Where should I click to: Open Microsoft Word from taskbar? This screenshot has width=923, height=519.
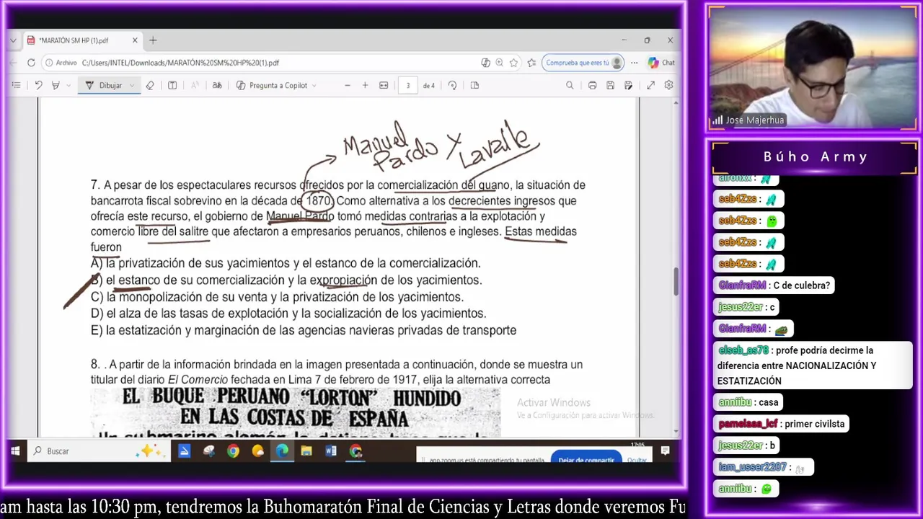click(331, 451)
